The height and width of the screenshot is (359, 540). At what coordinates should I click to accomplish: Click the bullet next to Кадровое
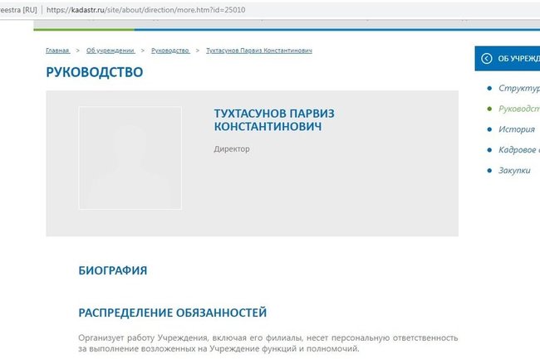[488, 150]
